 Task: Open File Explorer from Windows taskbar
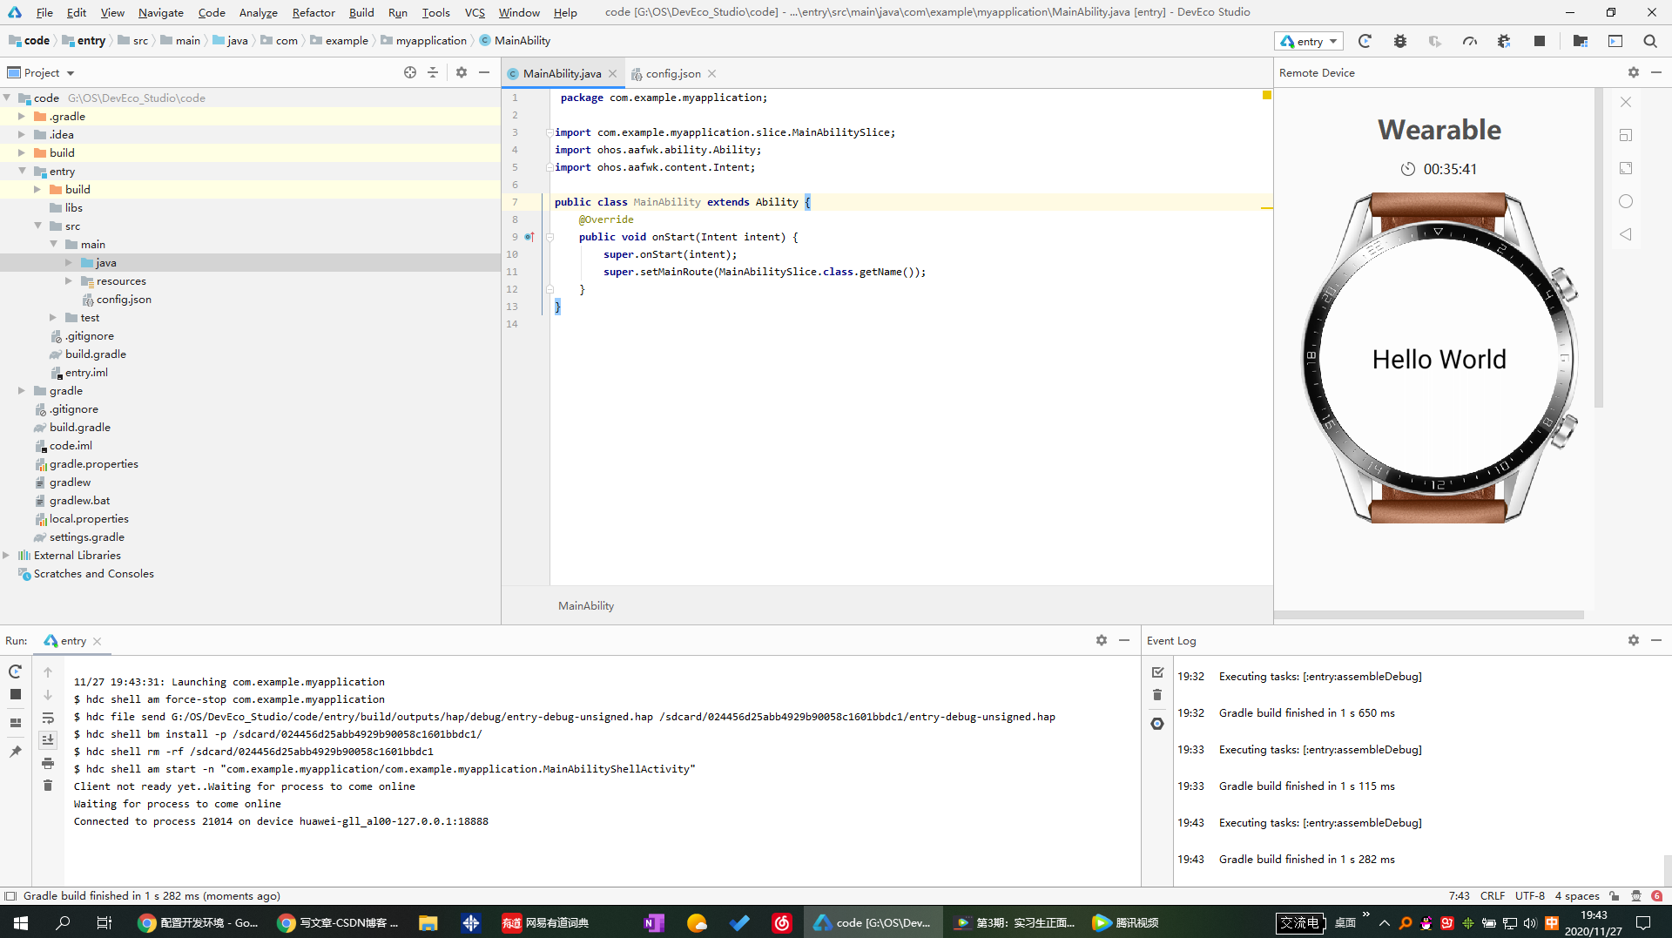[428, 922]
